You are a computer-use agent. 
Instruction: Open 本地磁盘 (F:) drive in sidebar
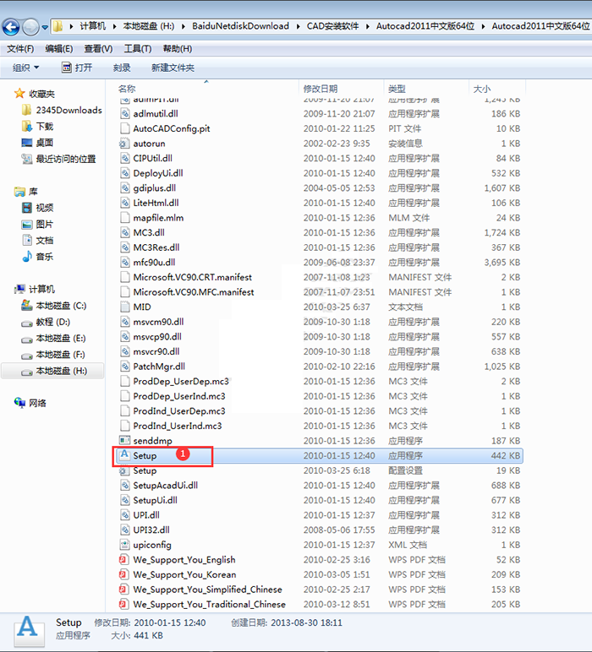tap(53, 355)
